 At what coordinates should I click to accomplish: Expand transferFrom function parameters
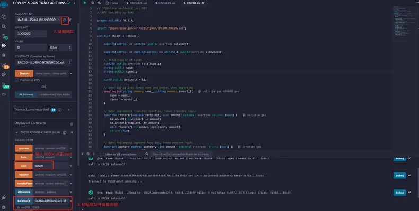(x=71, y=184)
